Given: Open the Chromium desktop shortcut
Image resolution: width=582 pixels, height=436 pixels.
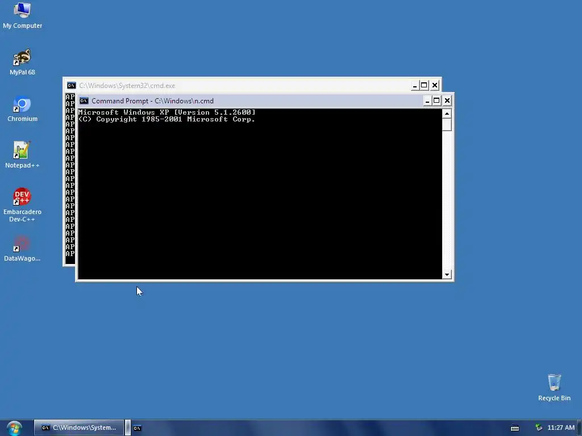Looking at the screenshot, I should [22, 109].
